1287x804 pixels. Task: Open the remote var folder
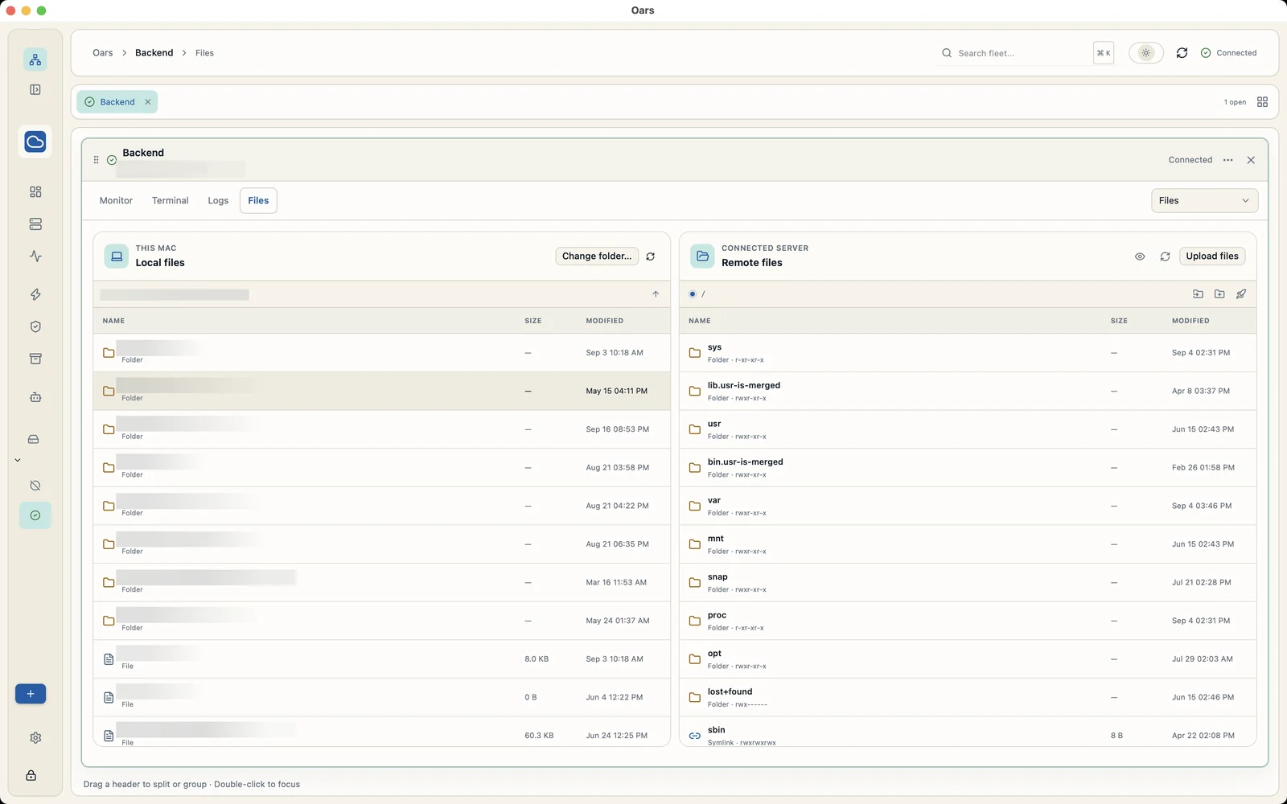tap(968, 507)
